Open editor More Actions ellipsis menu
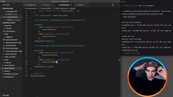Viewport: 173px width, 97px height. (x=117, y=5)
